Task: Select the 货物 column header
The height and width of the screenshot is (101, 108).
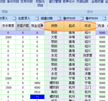Action: point(54,26)
